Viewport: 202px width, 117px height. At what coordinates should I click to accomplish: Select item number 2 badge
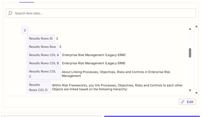point(25,30)
